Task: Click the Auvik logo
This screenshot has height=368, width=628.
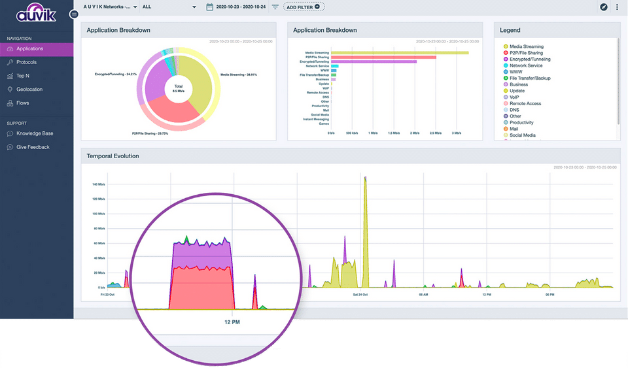Action: click(x=37, y=14)
